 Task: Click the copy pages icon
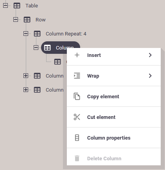[x=77, y=96]
